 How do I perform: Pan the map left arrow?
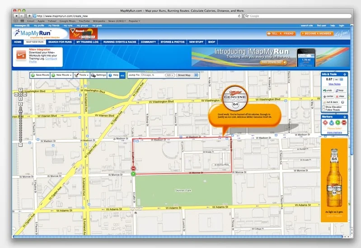pyautogui.click(x=16, y=94)
